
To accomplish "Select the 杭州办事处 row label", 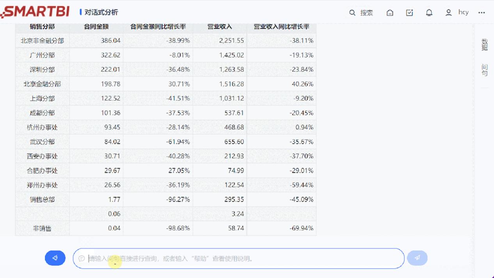I will pyautogui.click(x=42, y=127).
